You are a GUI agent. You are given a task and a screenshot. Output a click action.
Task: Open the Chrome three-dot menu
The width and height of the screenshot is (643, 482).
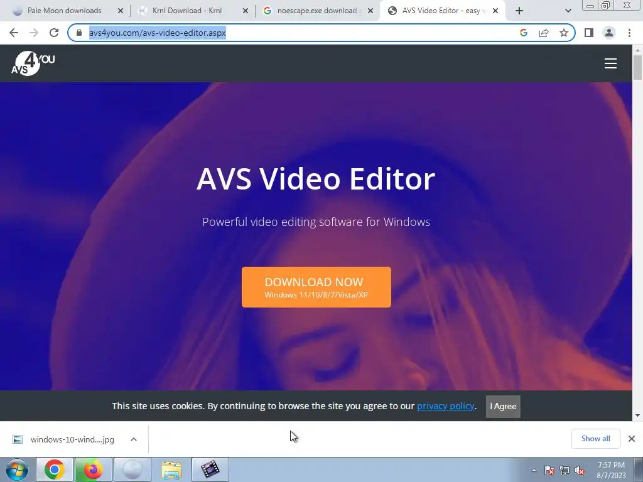point(629,33)
